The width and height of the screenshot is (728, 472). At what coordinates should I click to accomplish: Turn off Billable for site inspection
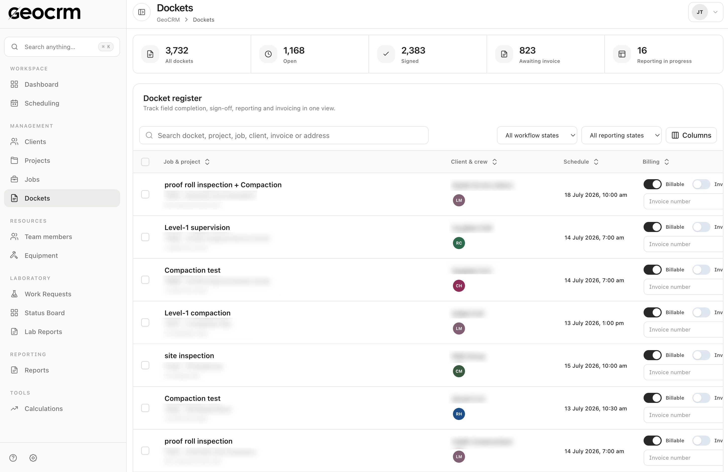coord(652,355)
